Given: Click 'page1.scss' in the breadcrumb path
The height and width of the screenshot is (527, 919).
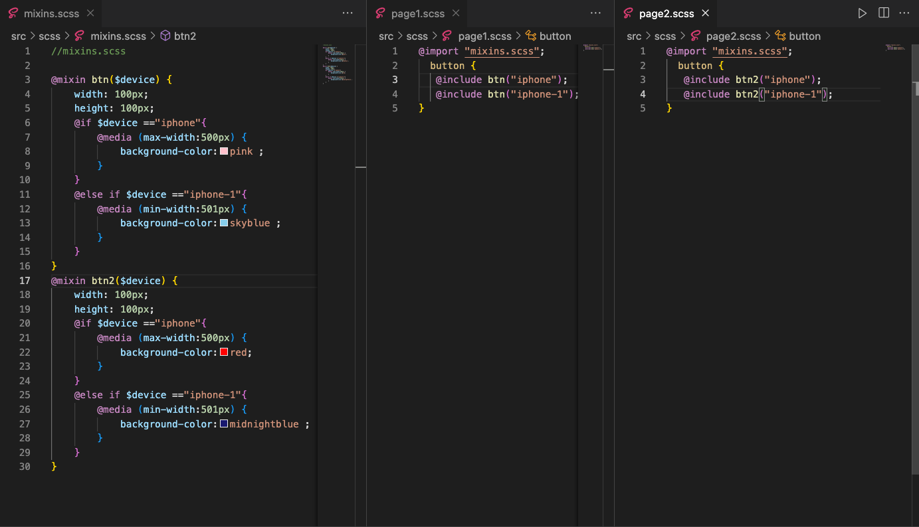Looking at the screenshot, I should (x=485, y=37).
